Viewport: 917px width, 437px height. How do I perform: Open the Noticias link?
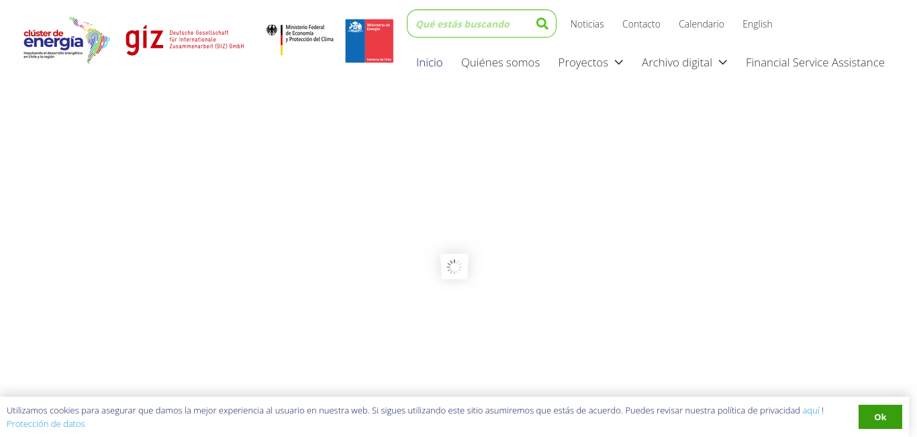587,24
